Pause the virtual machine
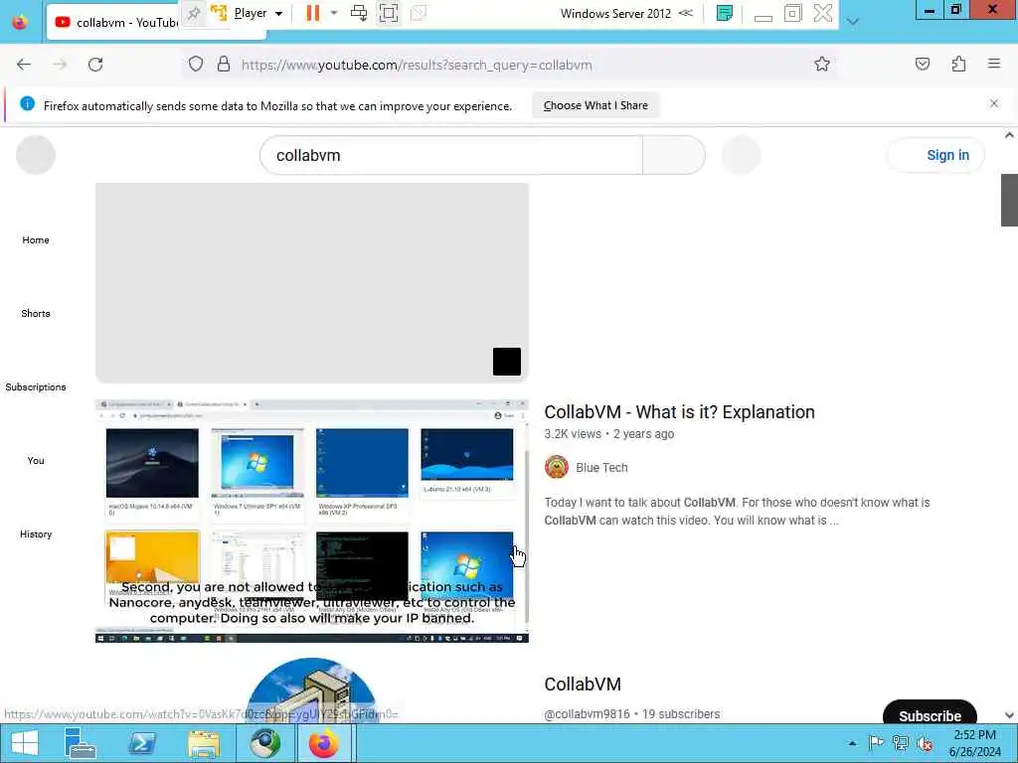This screenshot has height=763, width=1018. pos(313,13)
